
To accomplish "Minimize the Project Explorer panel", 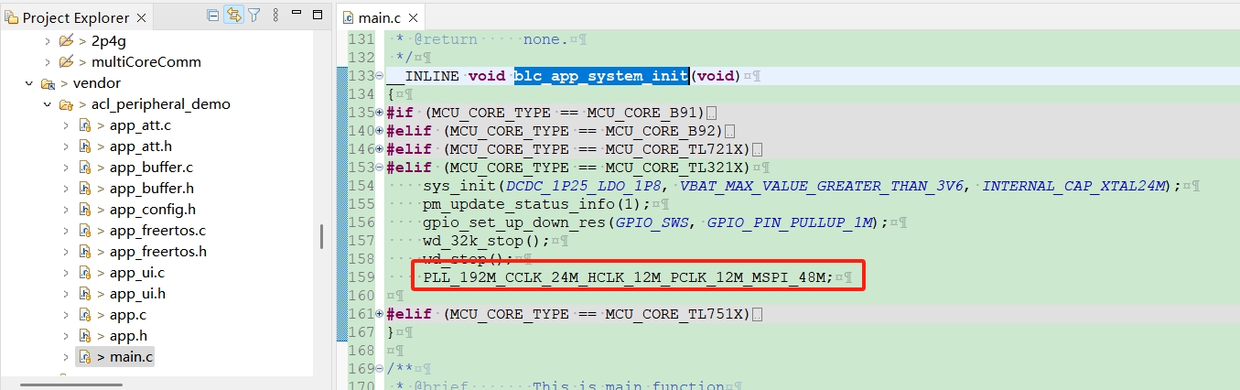I will pos(297,14).
